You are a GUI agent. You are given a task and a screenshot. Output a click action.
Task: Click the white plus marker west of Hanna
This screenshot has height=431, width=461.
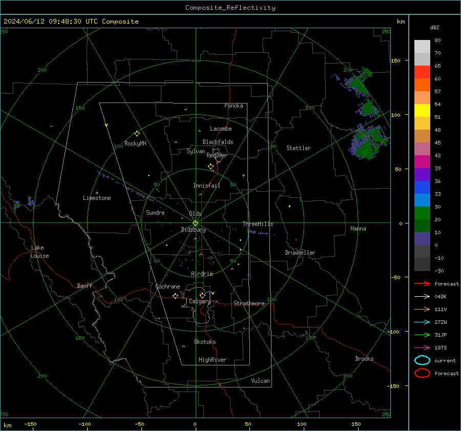289,206
